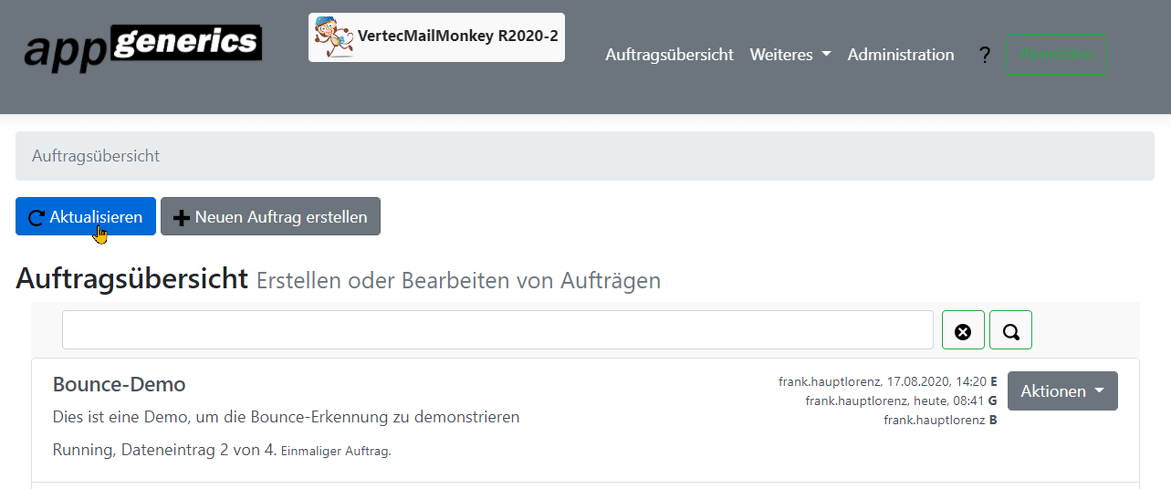Viewport: 1171px width, 489px height.
Task: Select Administration in the navigation bar
Action: point(900,54)
